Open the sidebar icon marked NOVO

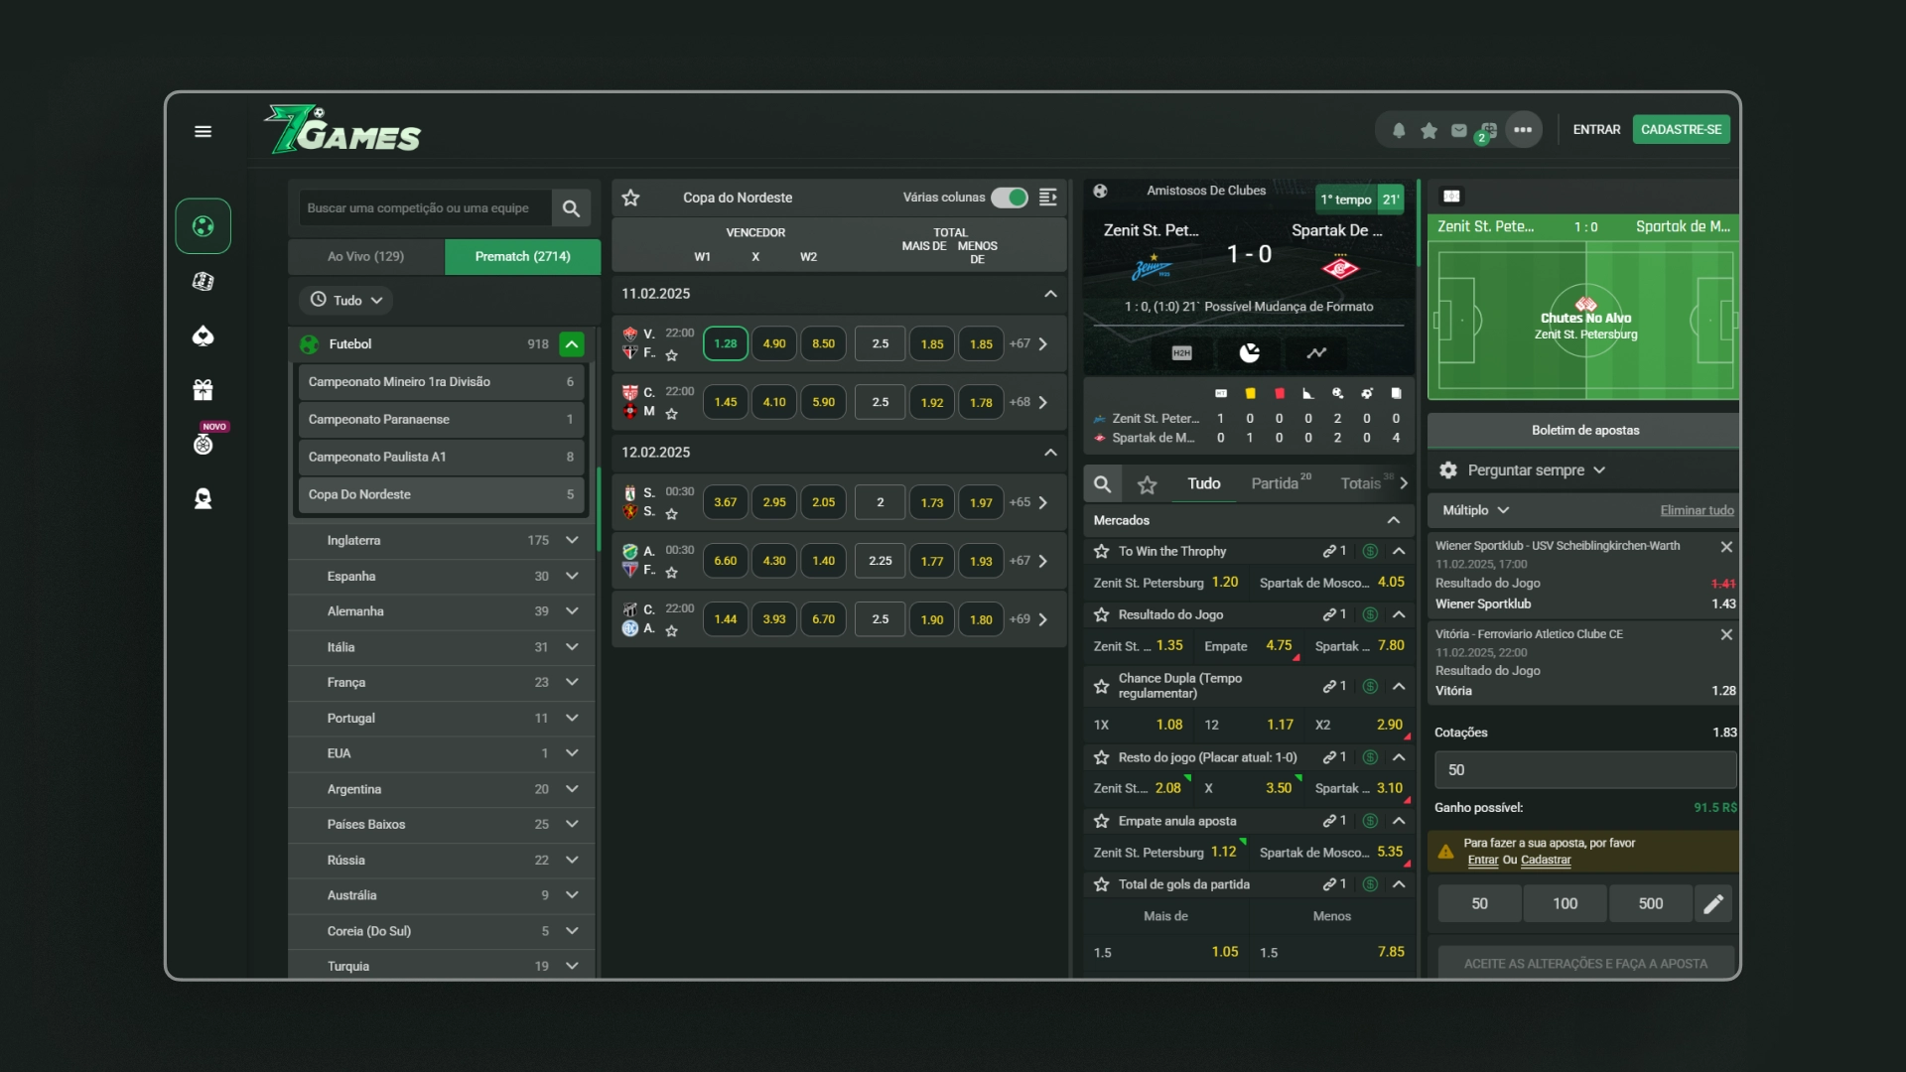[x=204, y=444]
